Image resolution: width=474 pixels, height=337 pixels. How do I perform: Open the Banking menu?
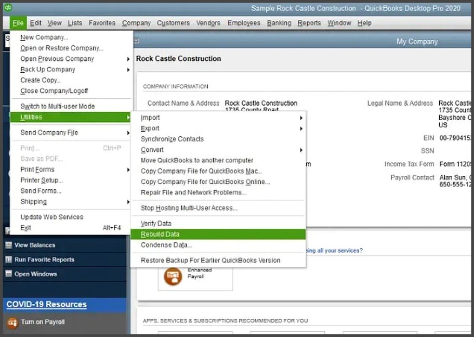279,23
